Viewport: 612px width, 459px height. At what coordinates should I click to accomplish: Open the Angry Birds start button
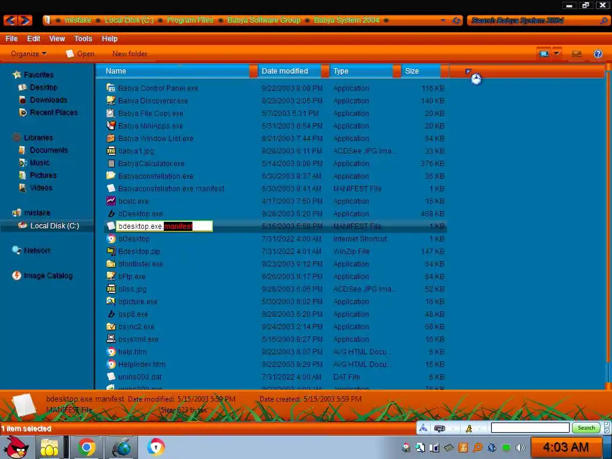16,447
